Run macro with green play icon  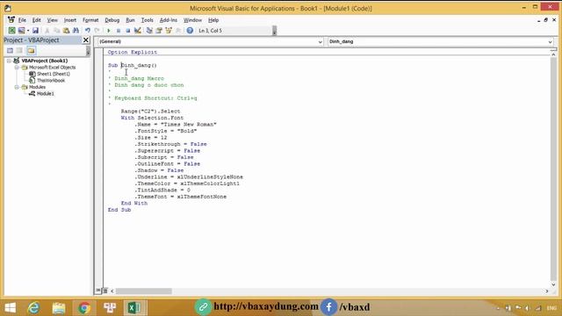point(109,31)
